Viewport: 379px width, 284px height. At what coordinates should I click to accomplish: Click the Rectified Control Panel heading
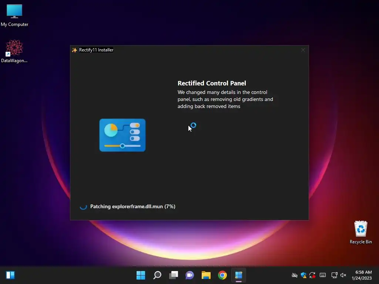click(212, 83)
